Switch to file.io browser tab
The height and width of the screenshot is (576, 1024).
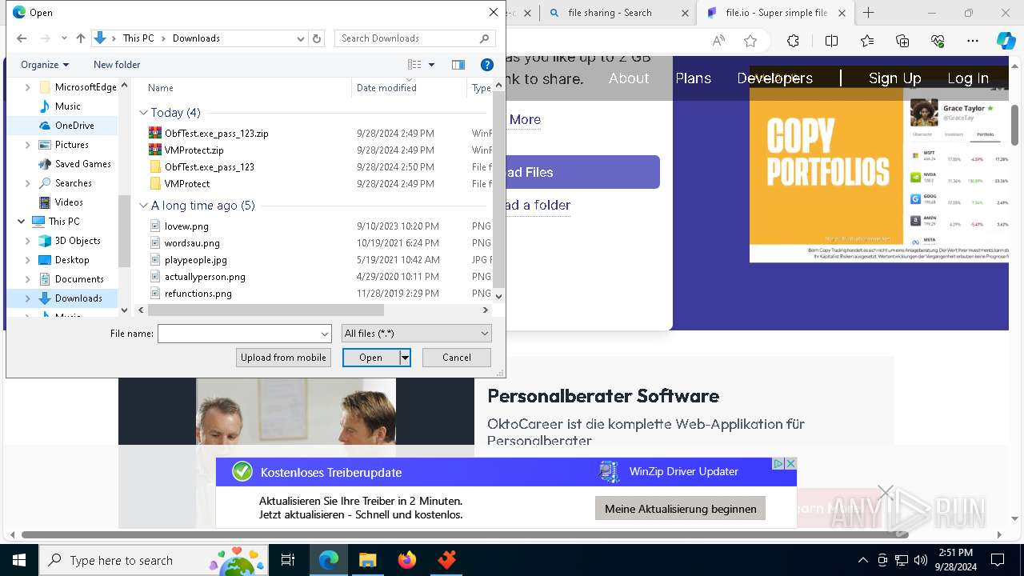[x=774, y=13]
